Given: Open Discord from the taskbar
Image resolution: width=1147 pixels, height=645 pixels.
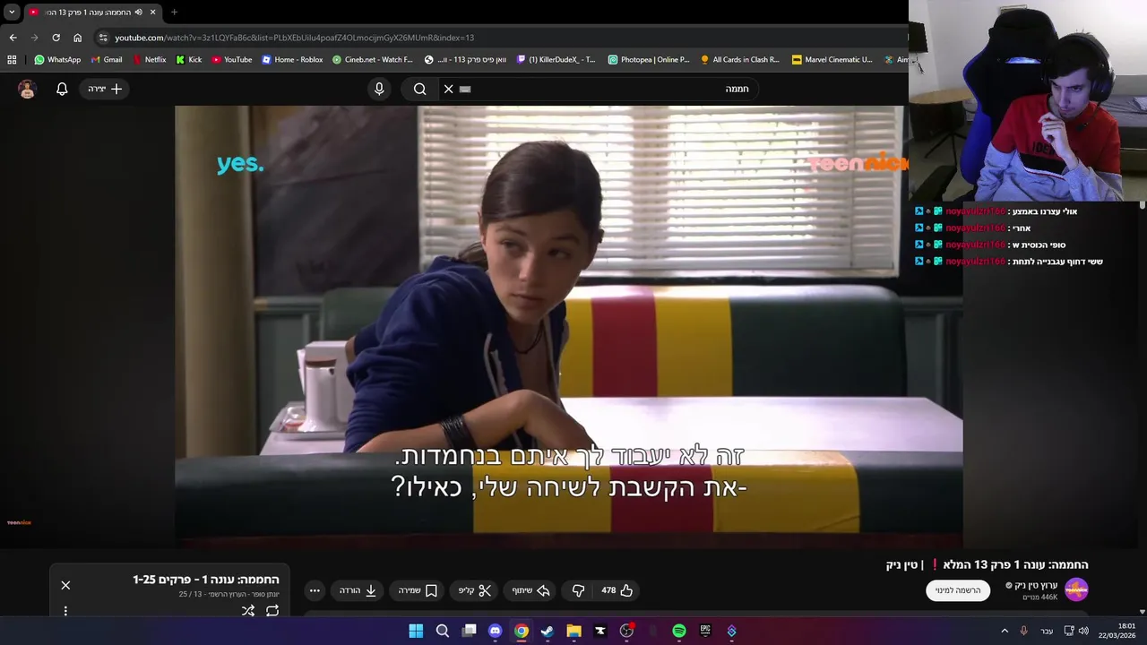Looking at the screenshot, I should click(495, 631).
